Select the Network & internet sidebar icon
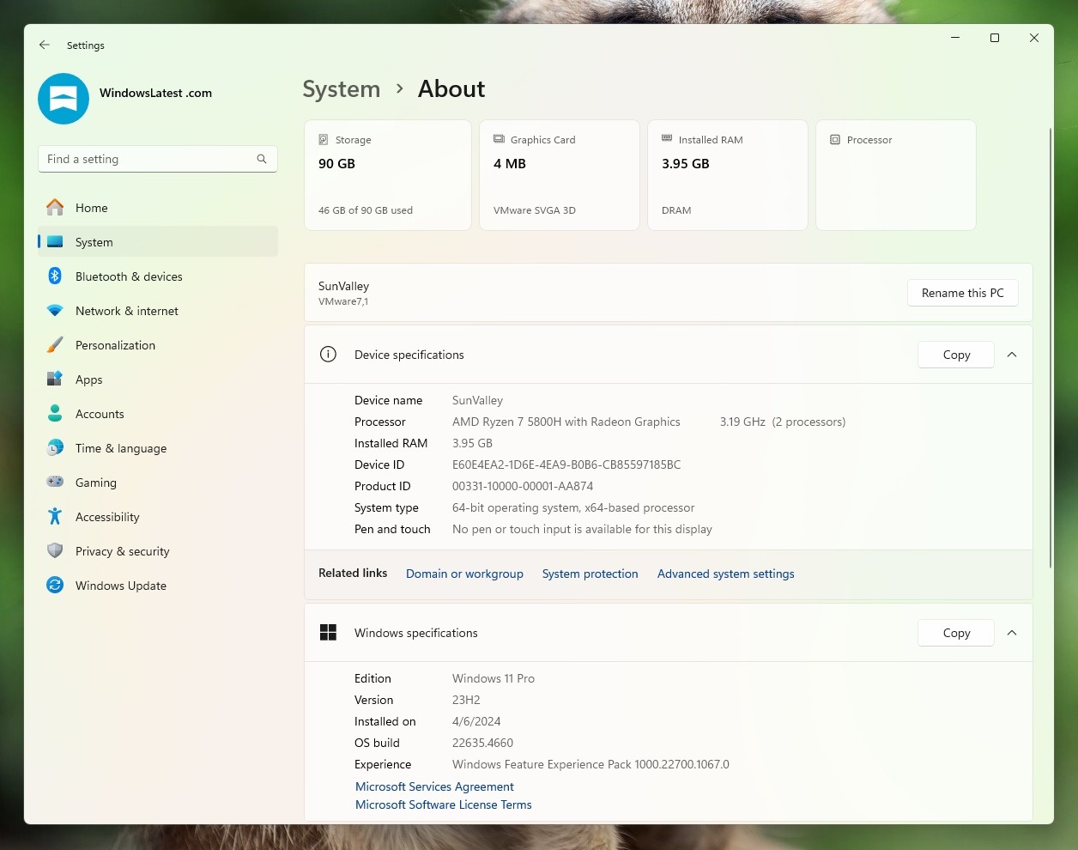This screenshot has height=850, width=1078. point(54,311)
